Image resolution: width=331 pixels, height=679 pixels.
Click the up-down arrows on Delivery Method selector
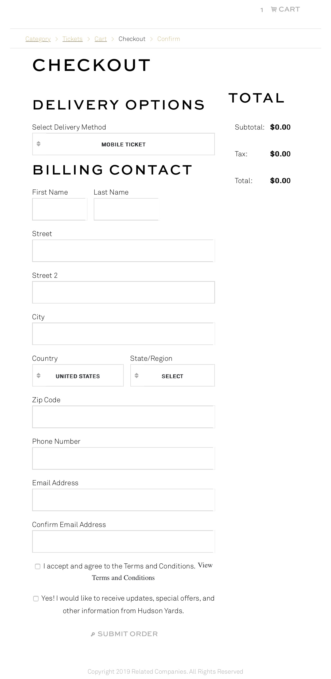click(x=38, y=144)
